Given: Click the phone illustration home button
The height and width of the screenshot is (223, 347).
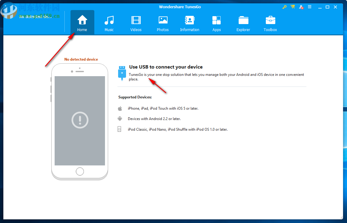Looking at the screenshot, I should [x=80, y=171].
